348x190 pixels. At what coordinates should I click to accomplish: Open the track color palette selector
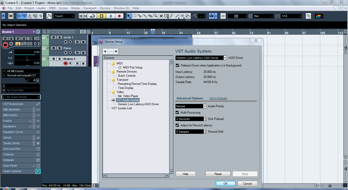coord(319,16)
